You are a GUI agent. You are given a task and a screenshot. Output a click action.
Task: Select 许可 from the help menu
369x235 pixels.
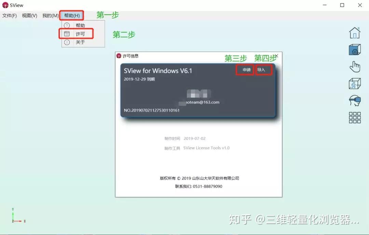79,34
